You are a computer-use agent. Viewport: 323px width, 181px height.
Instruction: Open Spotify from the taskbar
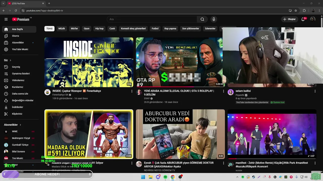coord(165,177)
